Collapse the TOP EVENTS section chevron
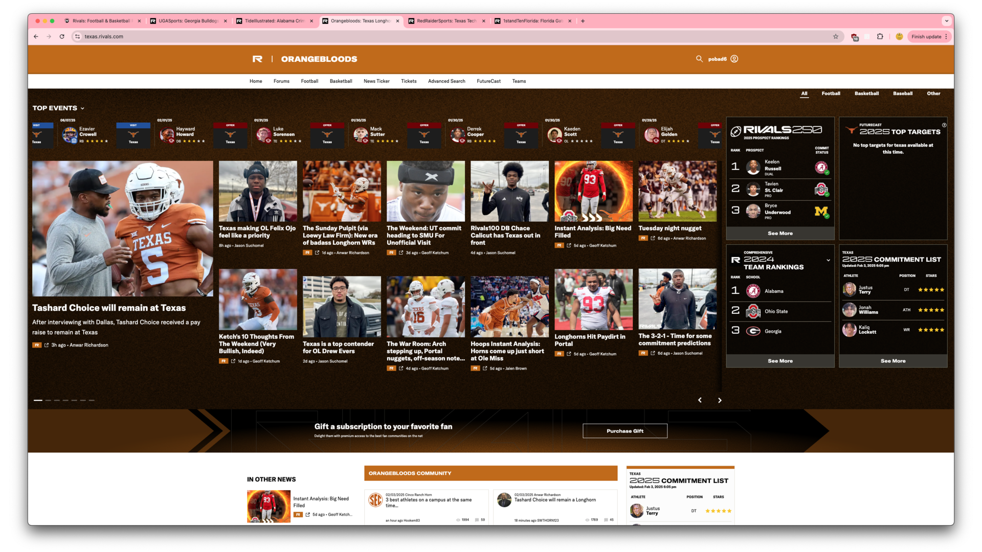The image size is (982, 552). tap(81, 108)
